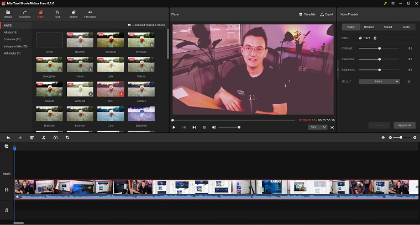Click Download YouTube Videos link
The image size is (420, 225).
pyautogui.click(x=146, y=25)
